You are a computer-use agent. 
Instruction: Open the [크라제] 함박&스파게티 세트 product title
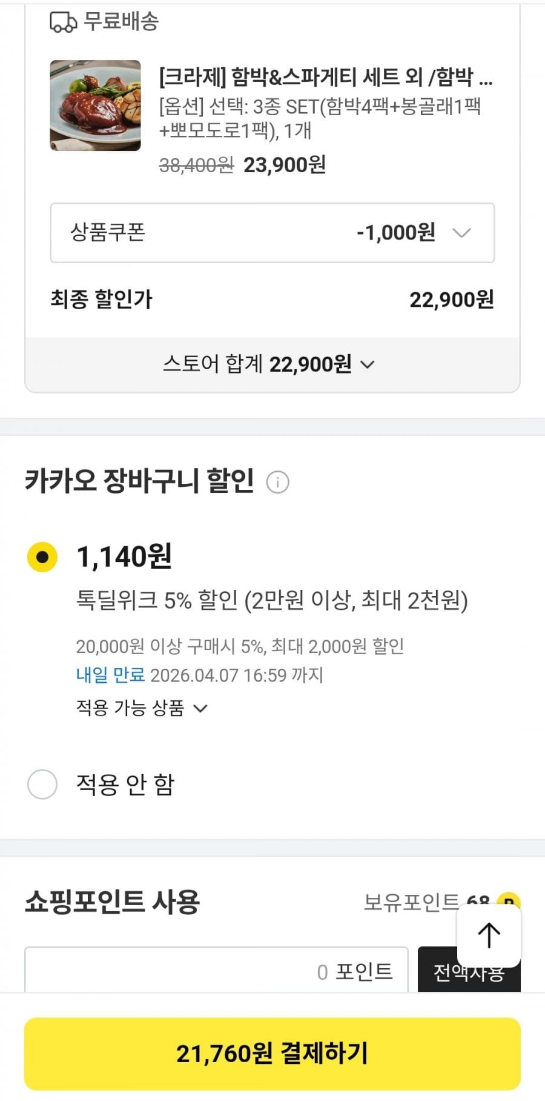click(326, 77)
